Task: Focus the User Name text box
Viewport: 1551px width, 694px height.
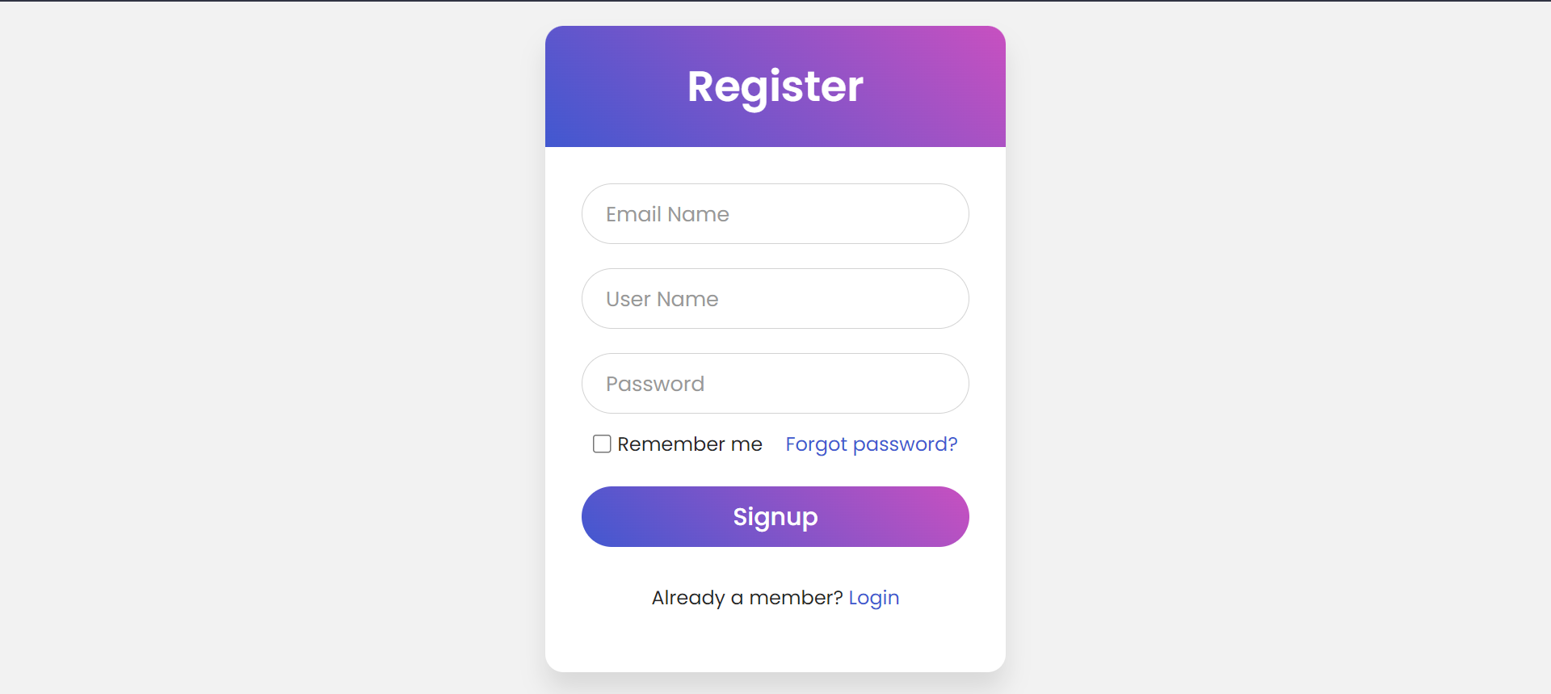Action: pos(775,299)
